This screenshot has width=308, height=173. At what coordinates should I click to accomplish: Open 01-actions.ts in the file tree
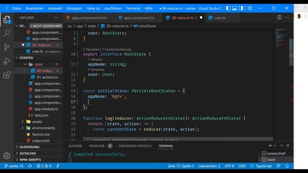tap(47, 77)
